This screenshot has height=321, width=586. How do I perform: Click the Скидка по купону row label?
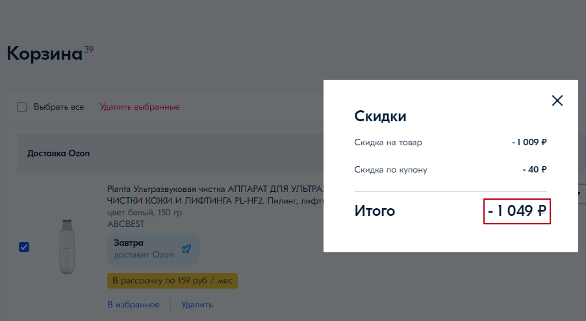[x=390, y=170]
